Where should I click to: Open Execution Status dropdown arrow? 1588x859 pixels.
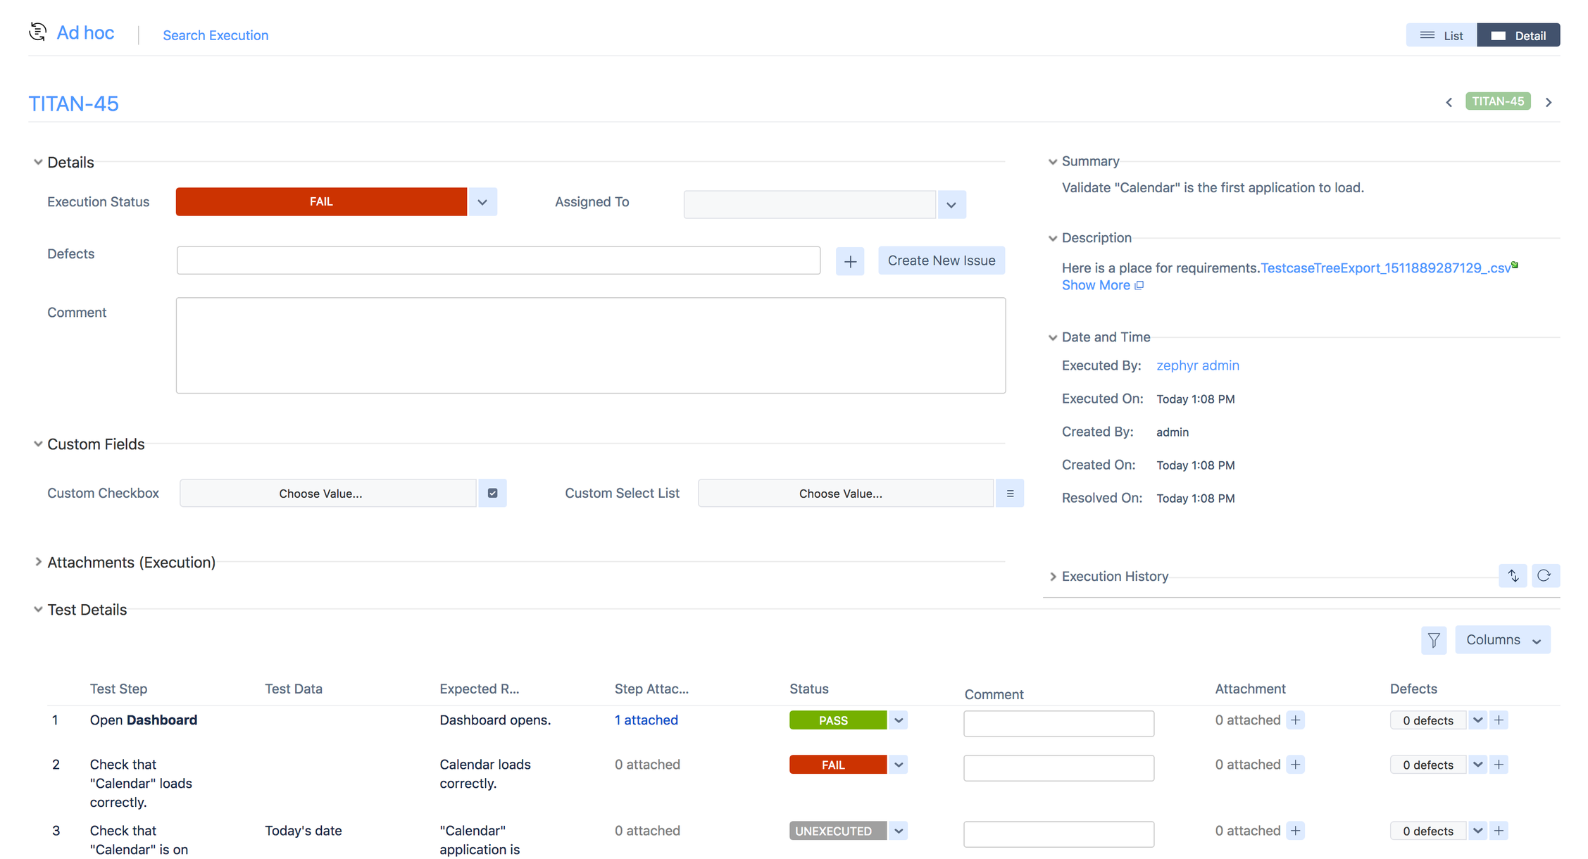click(x=482, y=202)
